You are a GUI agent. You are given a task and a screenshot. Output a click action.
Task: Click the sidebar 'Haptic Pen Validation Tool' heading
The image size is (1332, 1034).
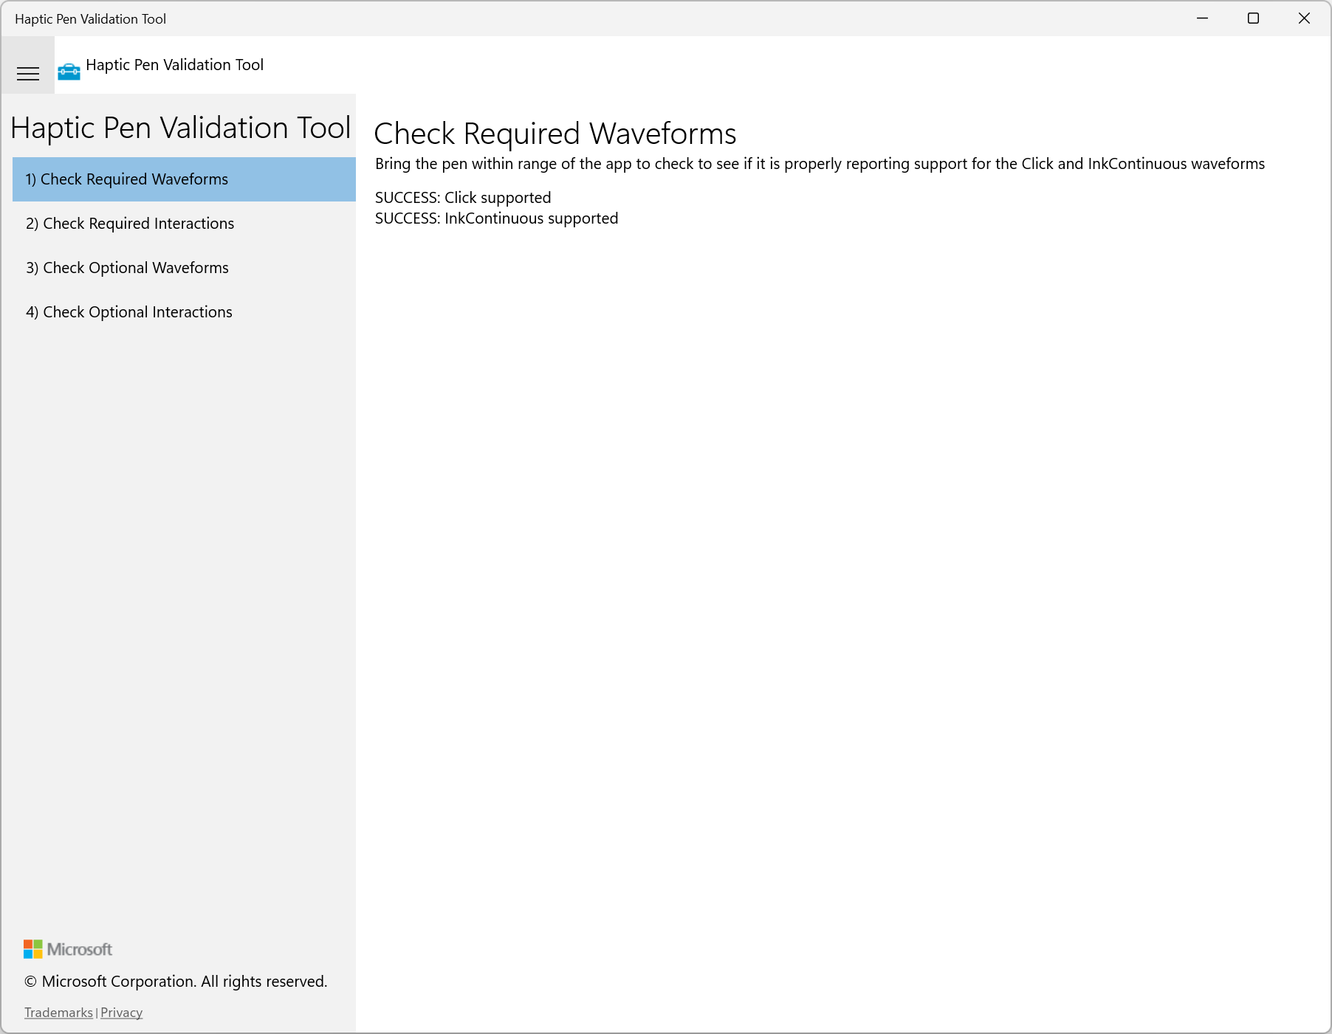tap(181, 128)
